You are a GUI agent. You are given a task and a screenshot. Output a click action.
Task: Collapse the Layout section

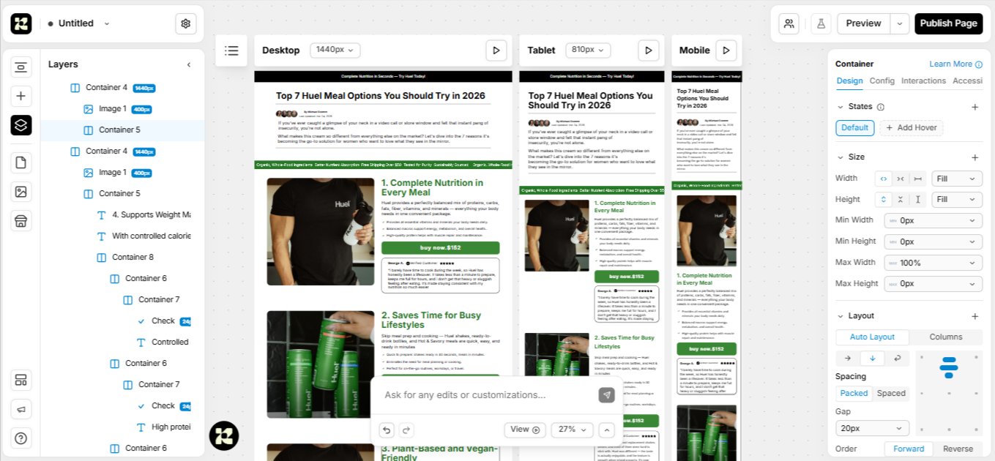(840, 316)
